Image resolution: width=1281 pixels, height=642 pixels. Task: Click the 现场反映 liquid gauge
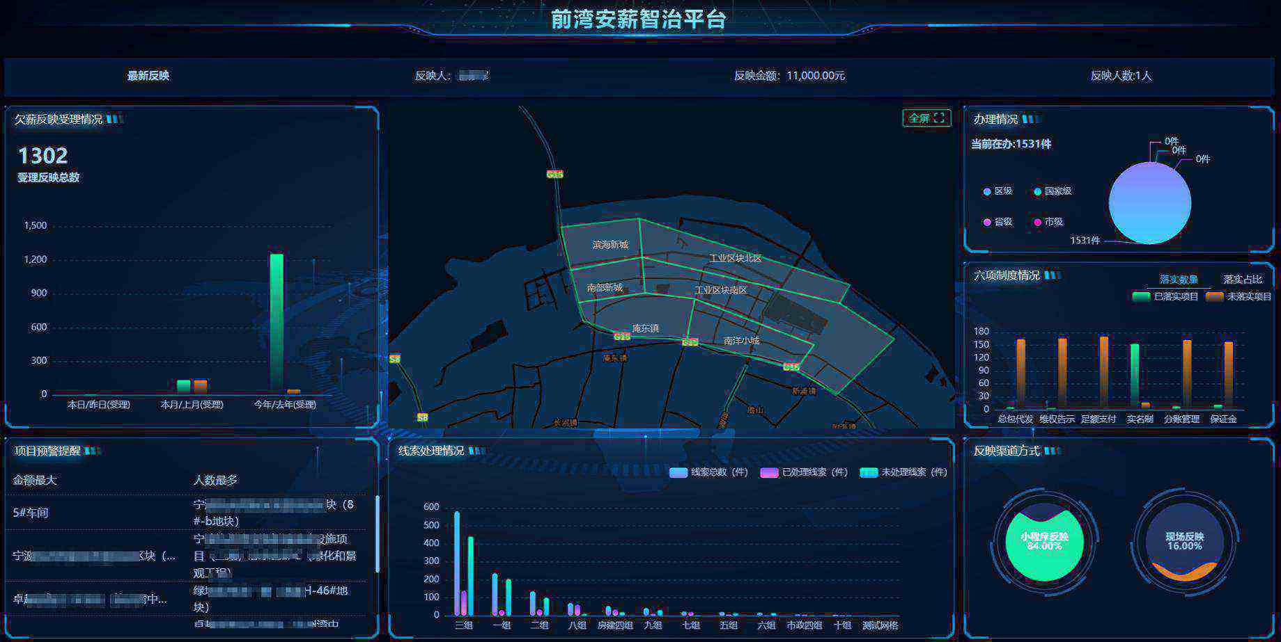coord(1184,542)
